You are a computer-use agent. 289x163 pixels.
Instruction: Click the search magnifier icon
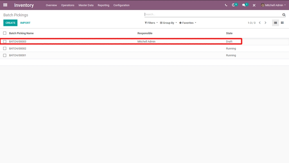click(284, 15)
